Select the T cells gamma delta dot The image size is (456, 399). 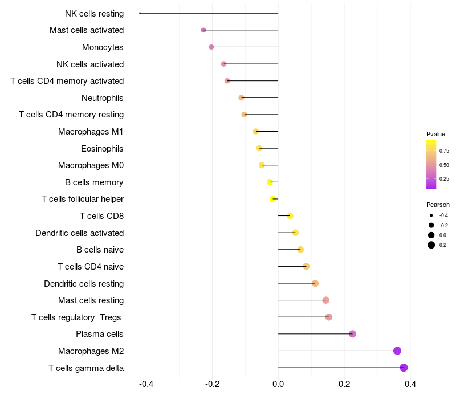(x=404, y=368)
